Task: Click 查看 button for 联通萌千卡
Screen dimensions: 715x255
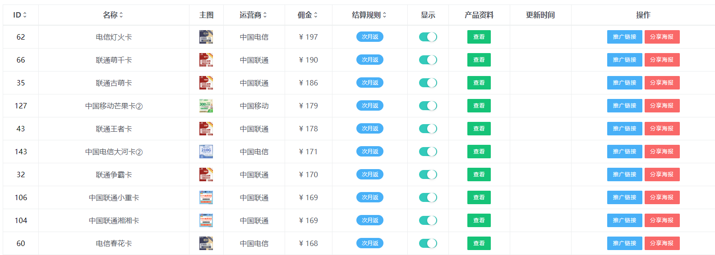Action: coord(479,60)
